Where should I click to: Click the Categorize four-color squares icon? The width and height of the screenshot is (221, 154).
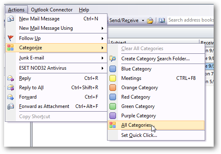tap(11, 48)
